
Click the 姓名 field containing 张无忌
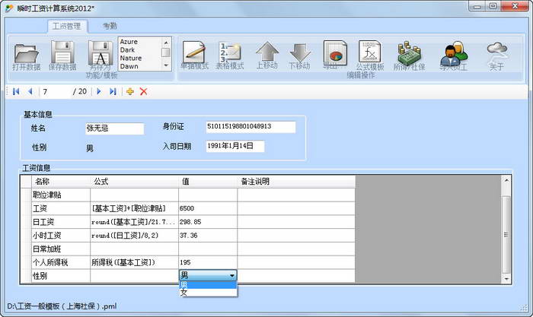[x=114, y=128]
